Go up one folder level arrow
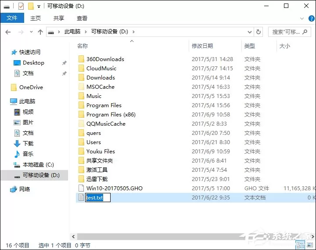This screenshot has height=250, width=316. pyautogui.click(x=40, y=32)
